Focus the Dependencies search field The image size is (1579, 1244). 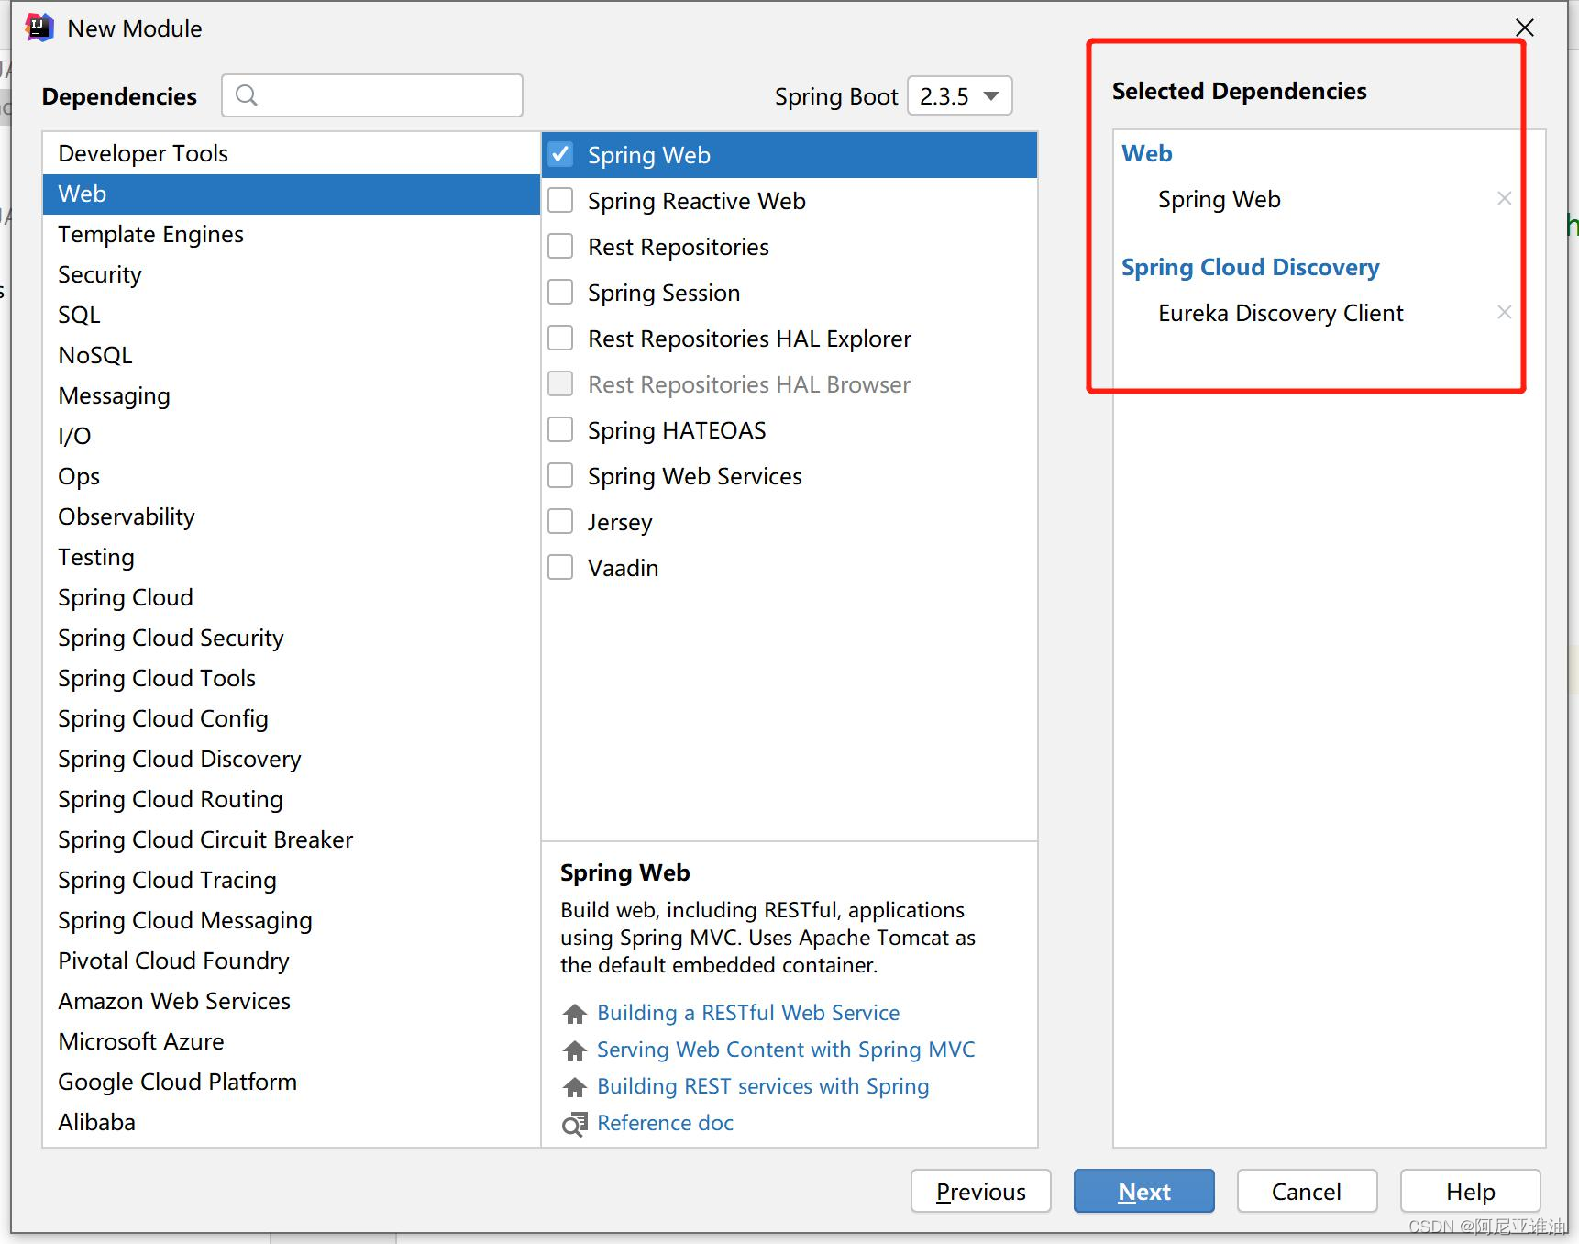click(372, 95)
